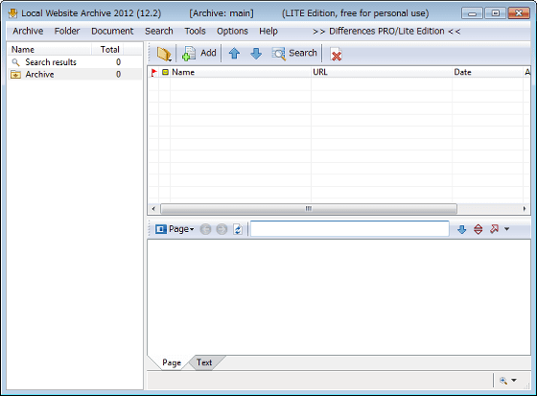
Task: Open the zoom level dropdown arrow
Action: point(514,381)
